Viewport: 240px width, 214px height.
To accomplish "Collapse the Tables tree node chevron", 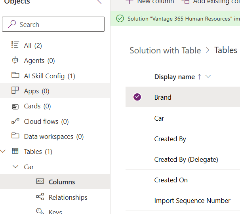I will (x=3, y=152).
